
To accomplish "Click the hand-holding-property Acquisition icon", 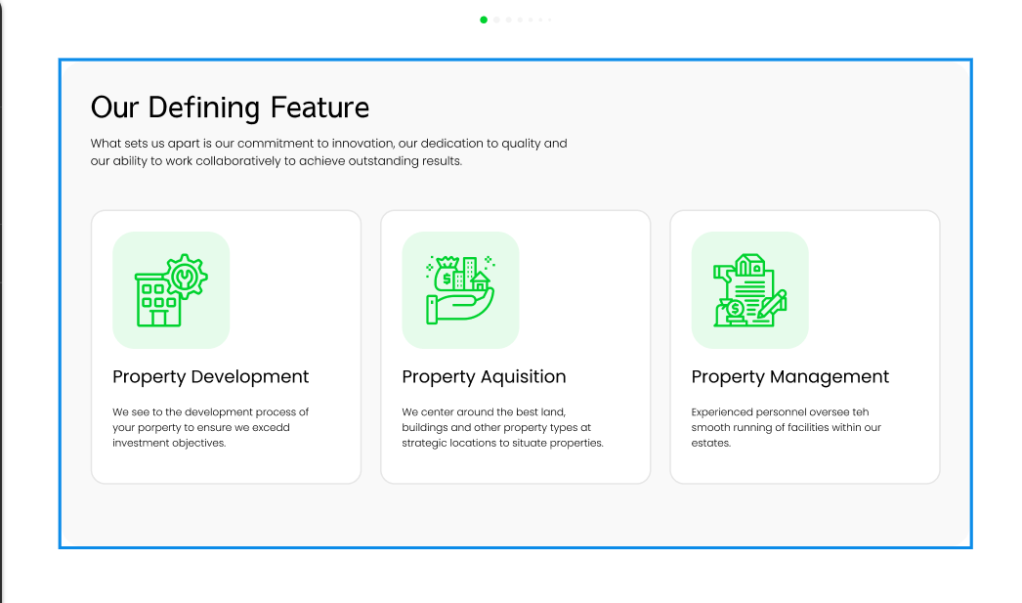I will pyautogui.click(x=460, y=290).
